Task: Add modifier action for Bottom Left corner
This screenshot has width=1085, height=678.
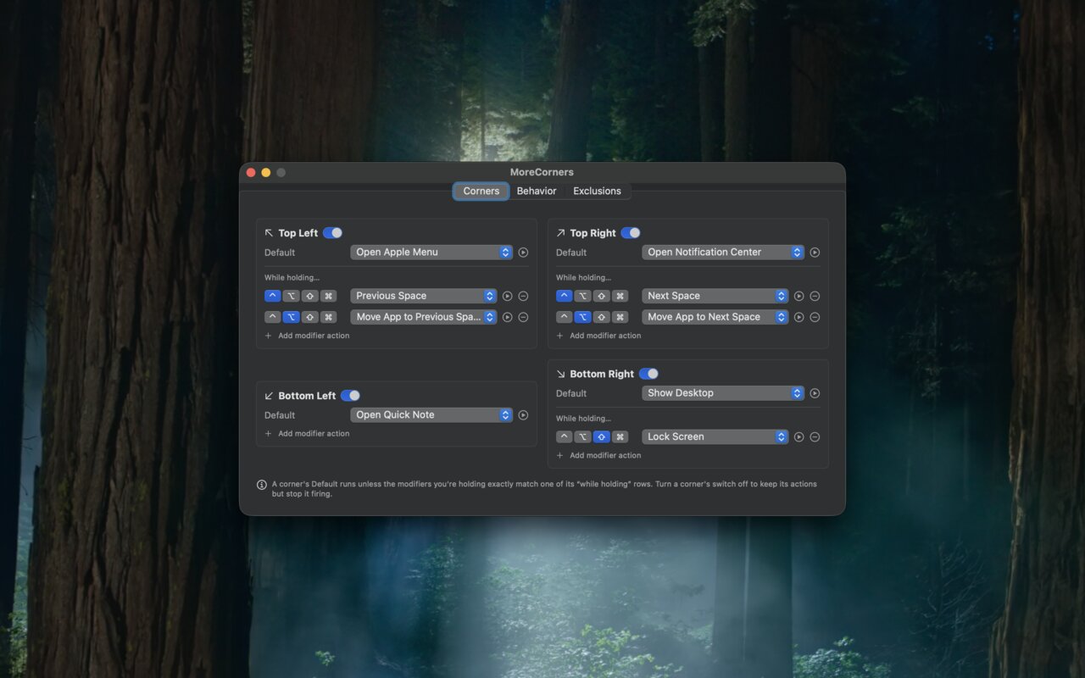Action: tap(307, 434)
